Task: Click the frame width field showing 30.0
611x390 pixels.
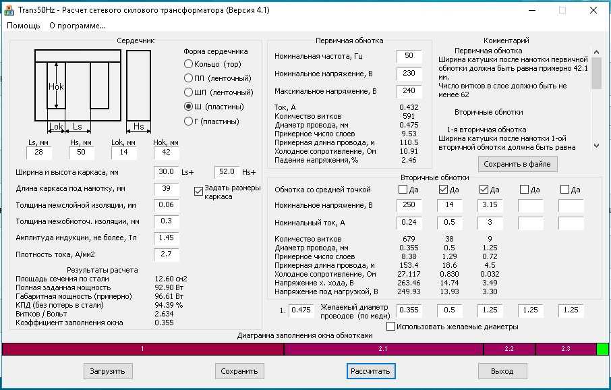Action: tap(166, 172)
